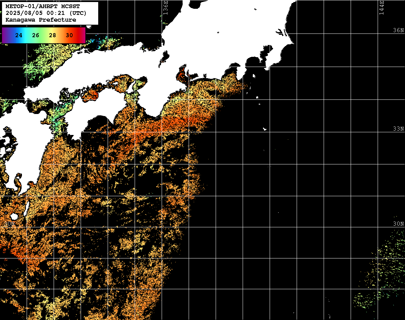Screen dimensions: 405x320
Task: Click the "144E" longitude label
Action: 381,7
